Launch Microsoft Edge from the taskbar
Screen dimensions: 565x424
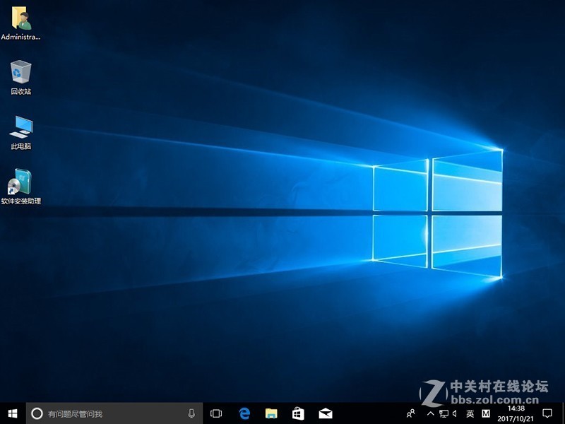click(244, 413)
